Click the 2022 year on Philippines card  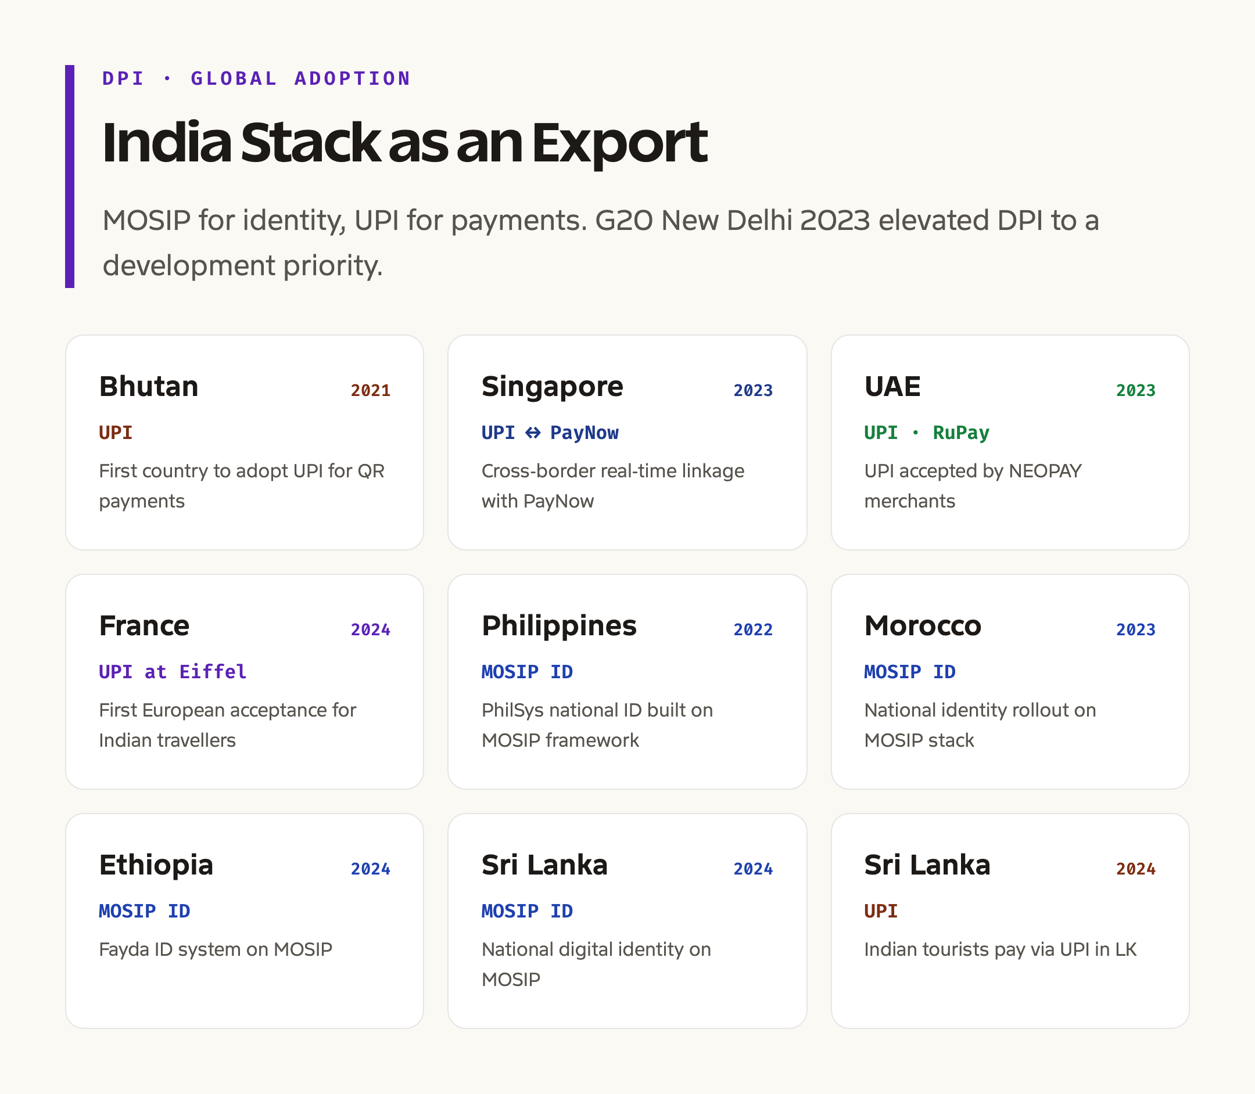coord(753,629)
